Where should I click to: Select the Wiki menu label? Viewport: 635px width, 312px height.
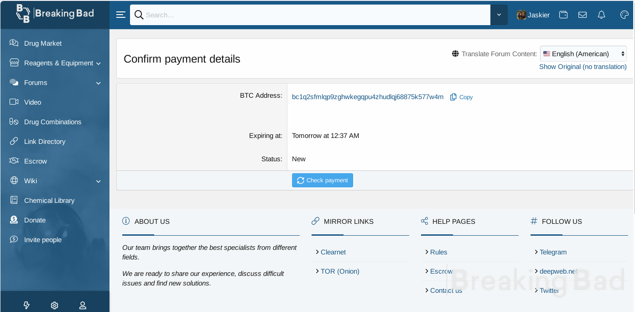pyautogui.click(x=31, y=181)
